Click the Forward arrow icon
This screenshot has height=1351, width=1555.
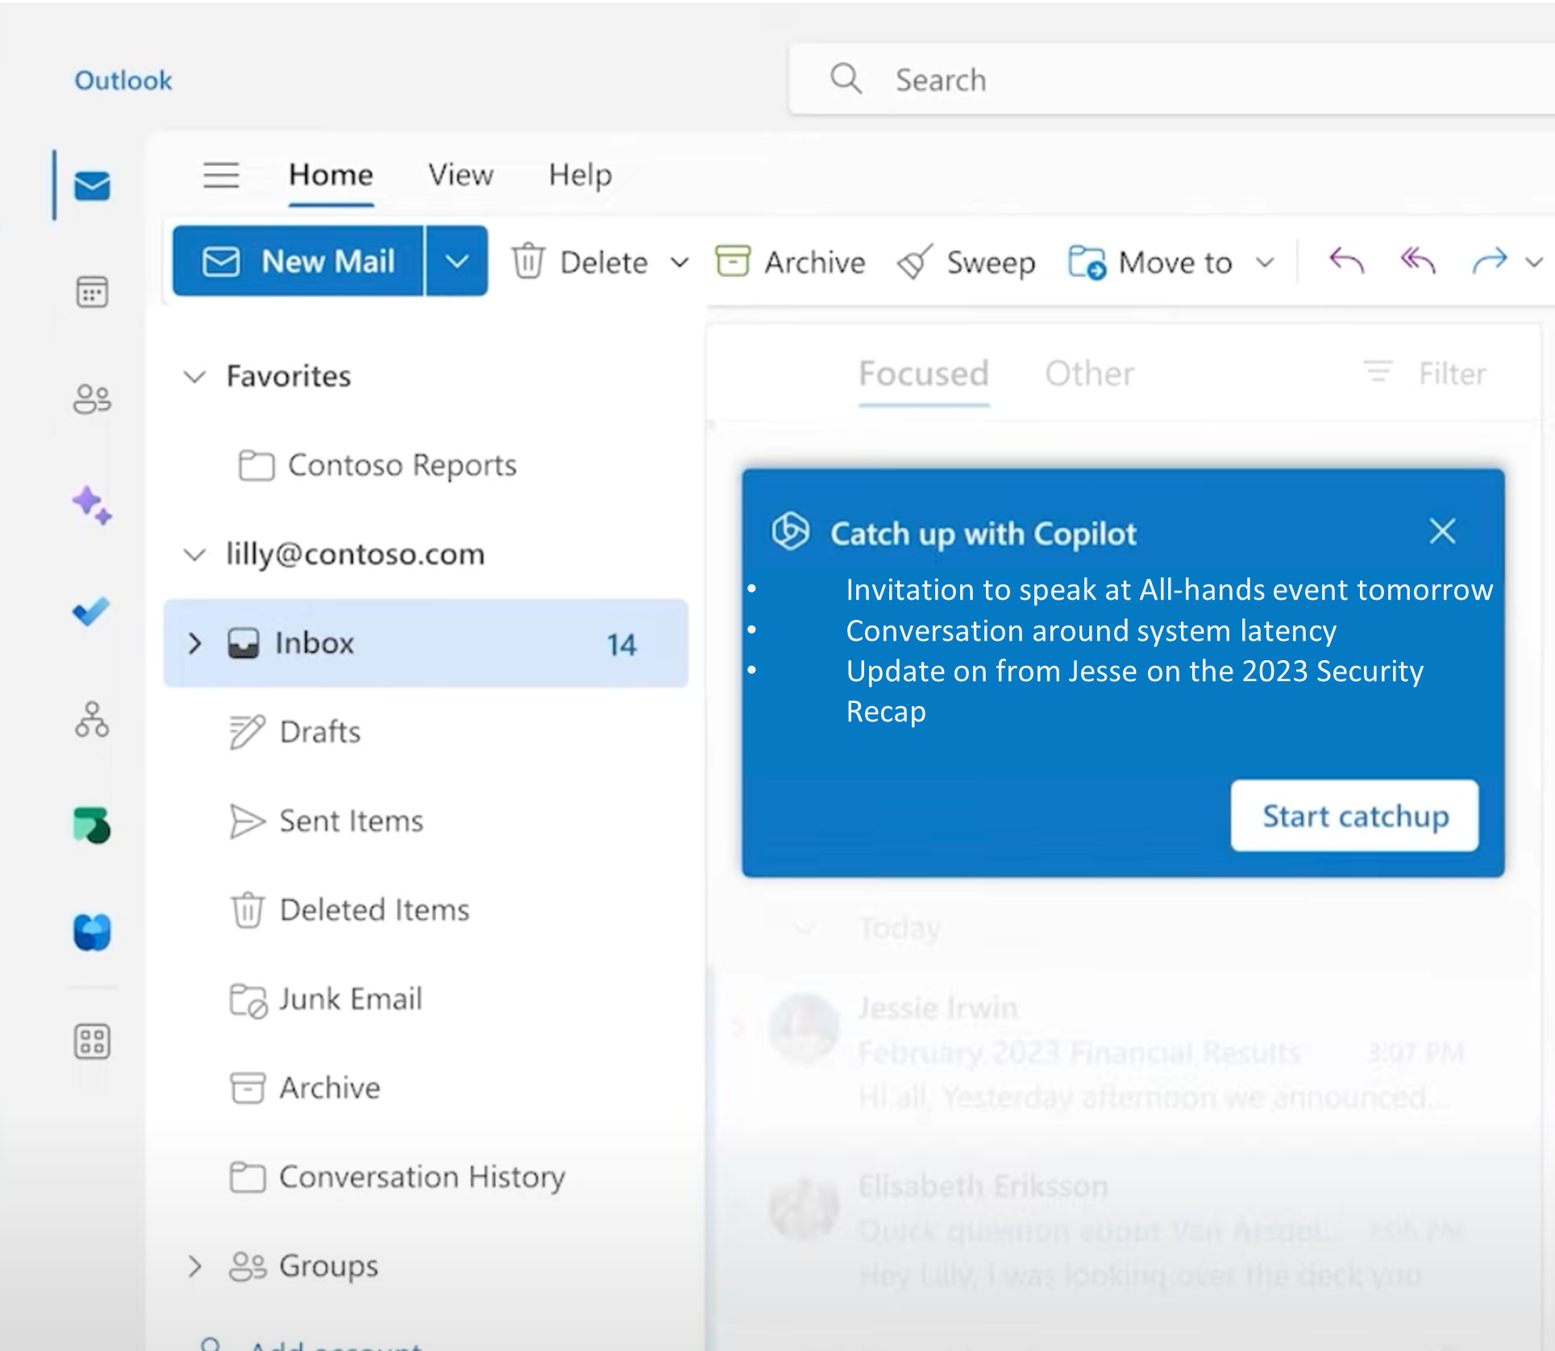[x=1488, y=261]
